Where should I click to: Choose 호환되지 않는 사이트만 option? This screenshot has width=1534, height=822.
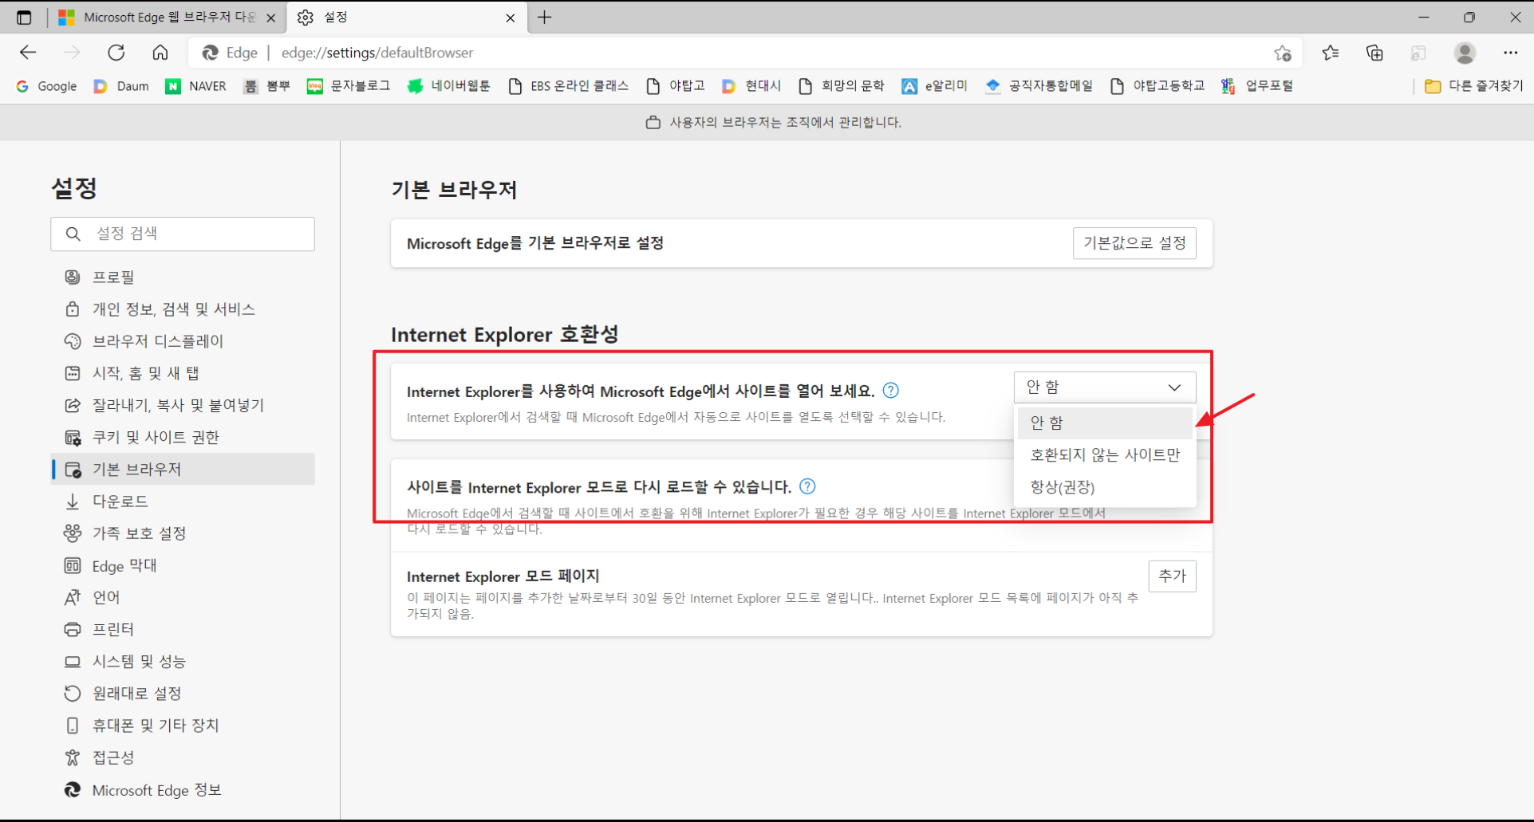(x=1105, y=455)
